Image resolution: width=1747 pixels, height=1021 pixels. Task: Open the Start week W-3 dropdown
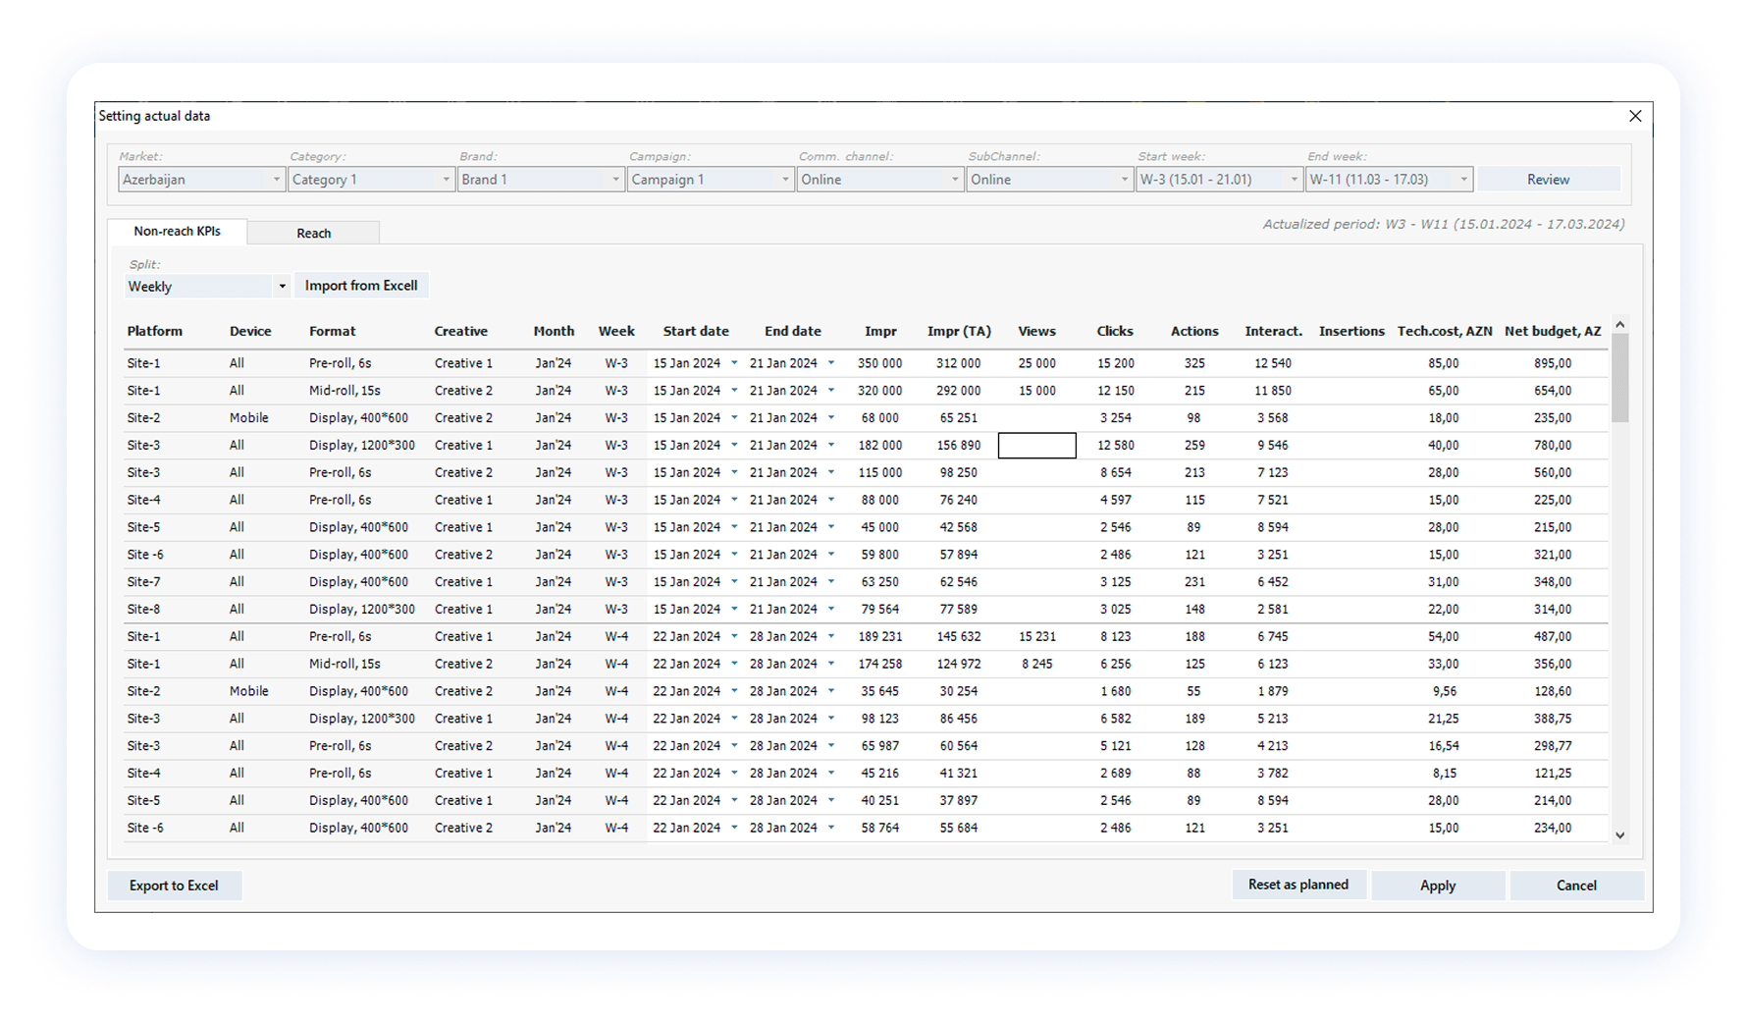pos(1219,180)
